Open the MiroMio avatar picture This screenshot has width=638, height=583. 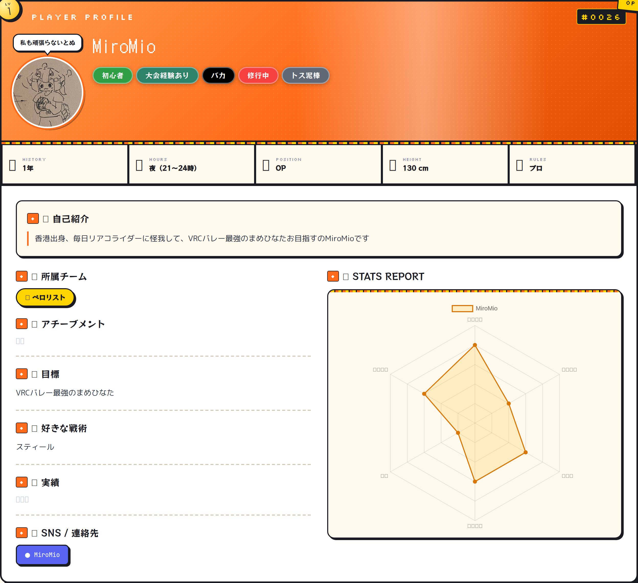(x=48, y=93)
